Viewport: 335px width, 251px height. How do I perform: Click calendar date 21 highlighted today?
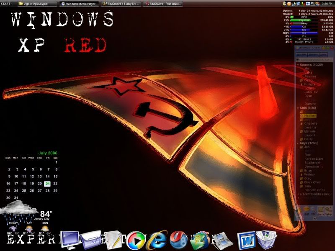coord(47,184)
